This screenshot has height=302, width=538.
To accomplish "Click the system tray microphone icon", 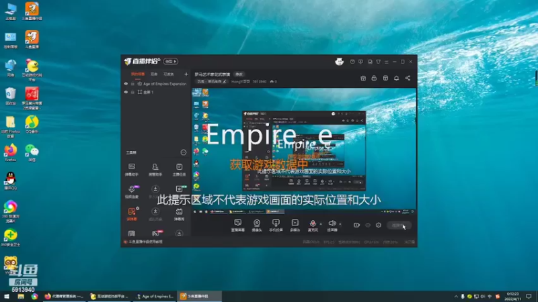I will pos(463,297).
